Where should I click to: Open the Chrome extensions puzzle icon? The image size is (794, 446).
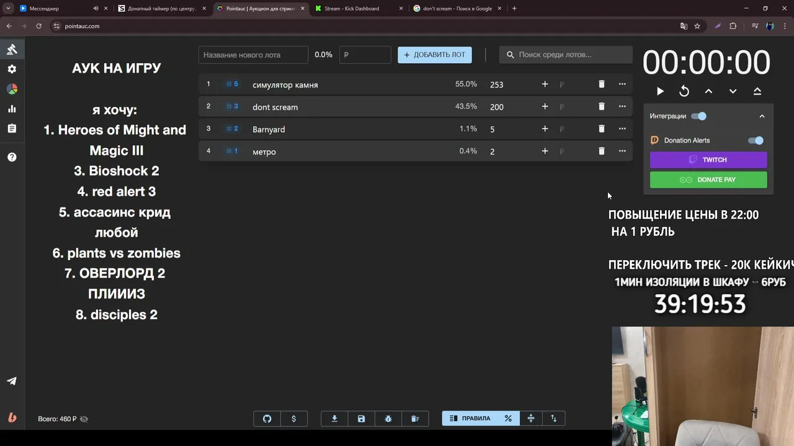click(733, 26)
